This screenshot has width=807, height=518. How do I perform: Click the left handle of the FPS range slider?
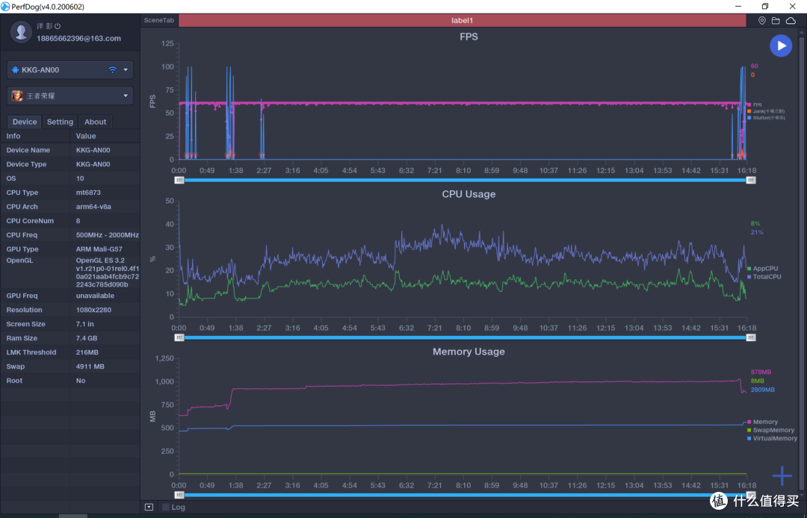(179, 181)
